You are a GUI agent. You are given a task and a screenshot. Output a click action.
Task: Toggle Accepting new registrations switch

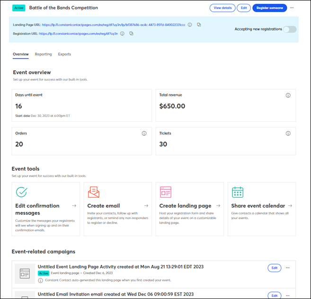coord(290,29)
